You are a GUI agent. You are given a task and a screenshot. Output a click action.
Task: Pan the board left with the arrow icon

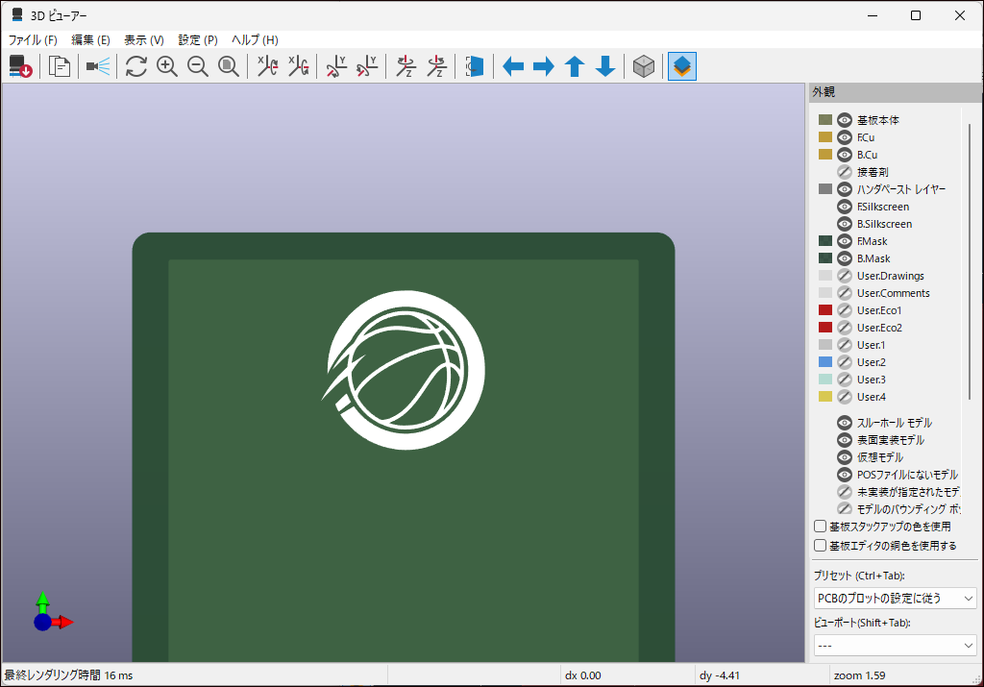pyautogui.click(x=513, y=66)
